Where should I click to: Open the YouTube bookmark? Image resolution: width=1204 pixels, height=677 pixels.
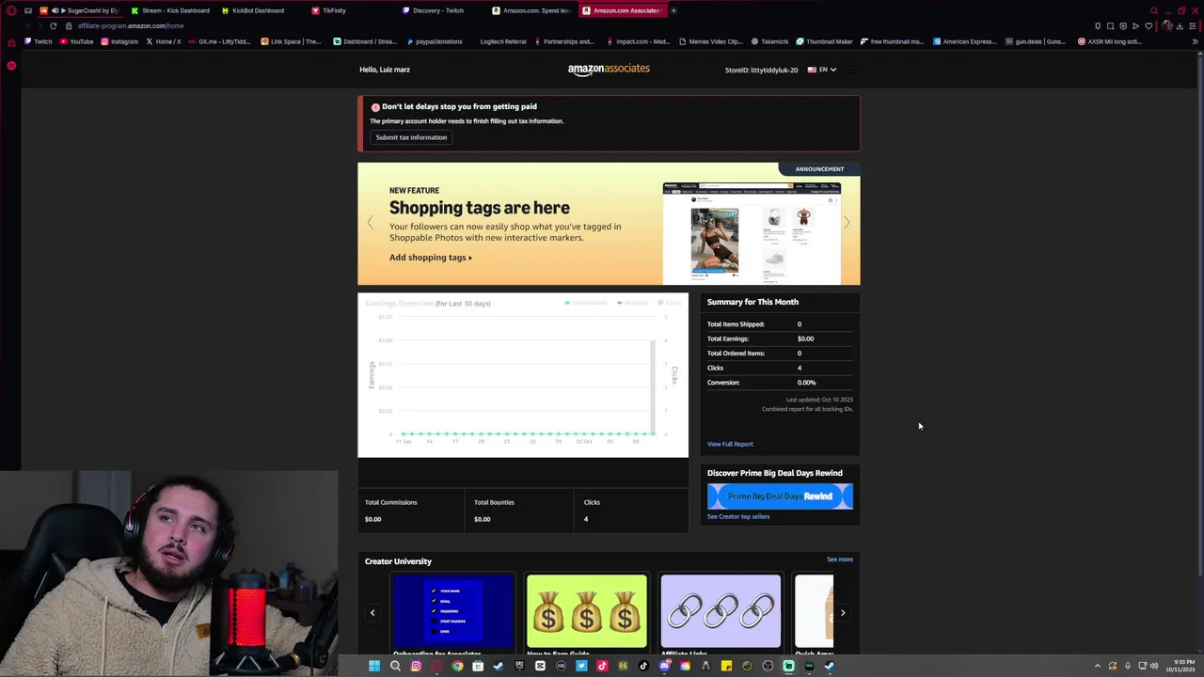tap(76, 41)
